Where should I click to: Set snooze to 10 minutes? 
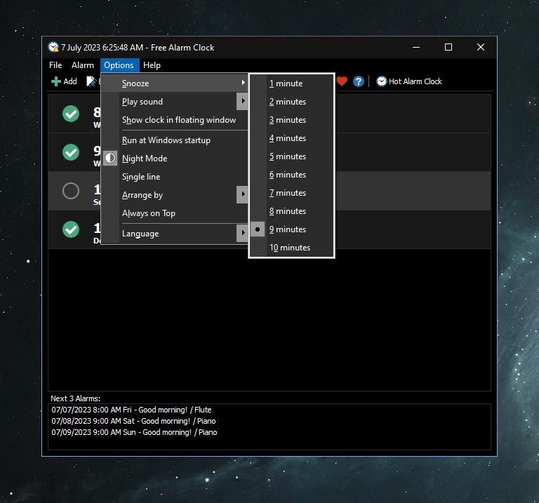tap(291, 248)
